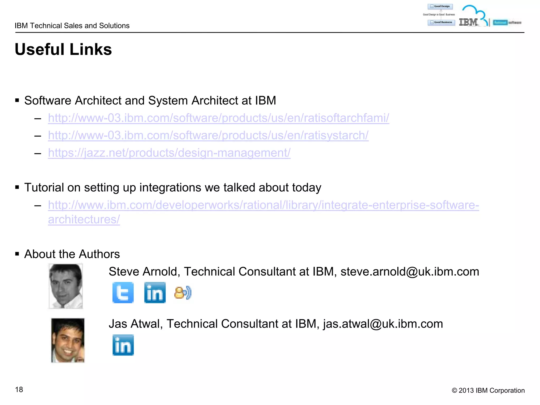Click the 'Useful Links' slide title
Screen dimensions: 540x405
(63, 49)
